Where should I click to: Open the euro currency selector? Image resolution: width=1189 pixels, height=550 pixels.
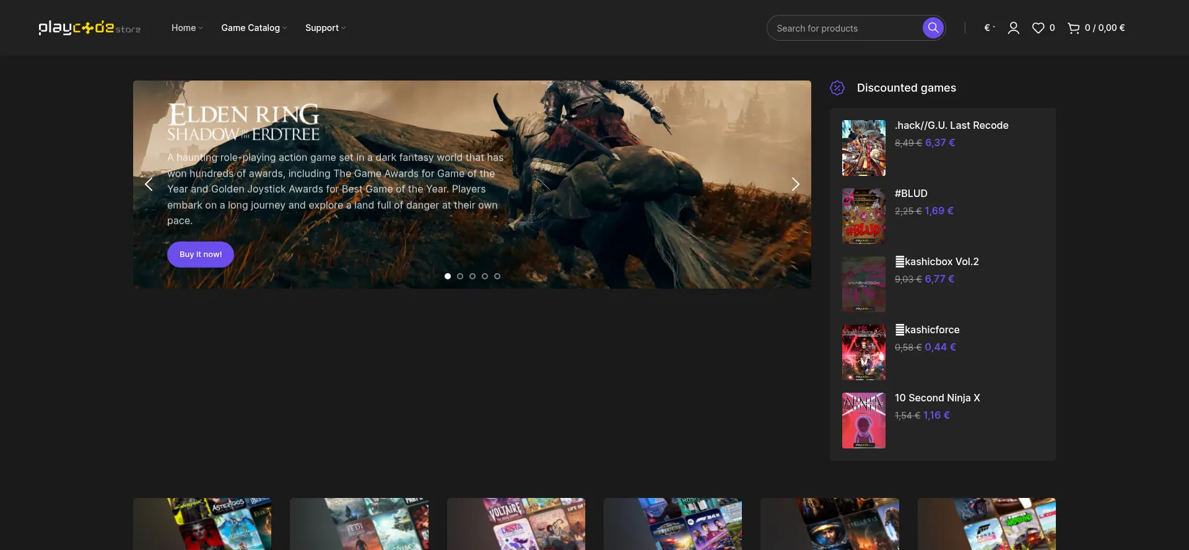pyautogui.click(x=990, y=28)
